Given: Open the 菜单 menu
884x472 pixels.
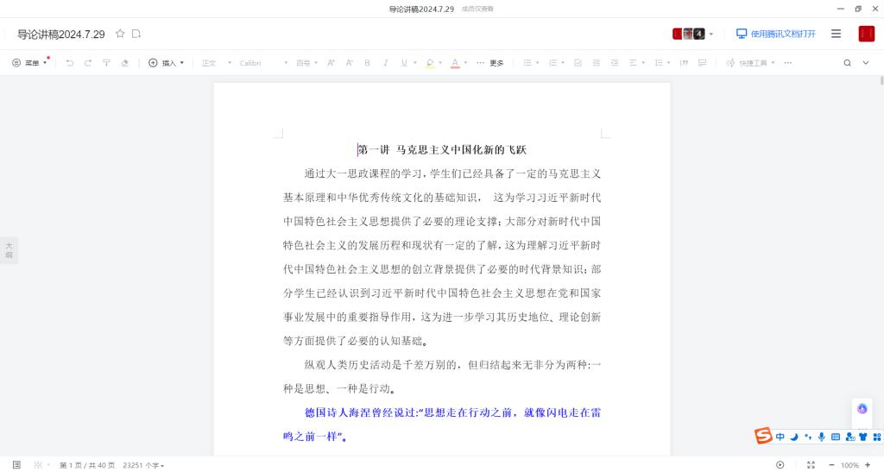Looking at the screenshot, I should pos(30,63).
